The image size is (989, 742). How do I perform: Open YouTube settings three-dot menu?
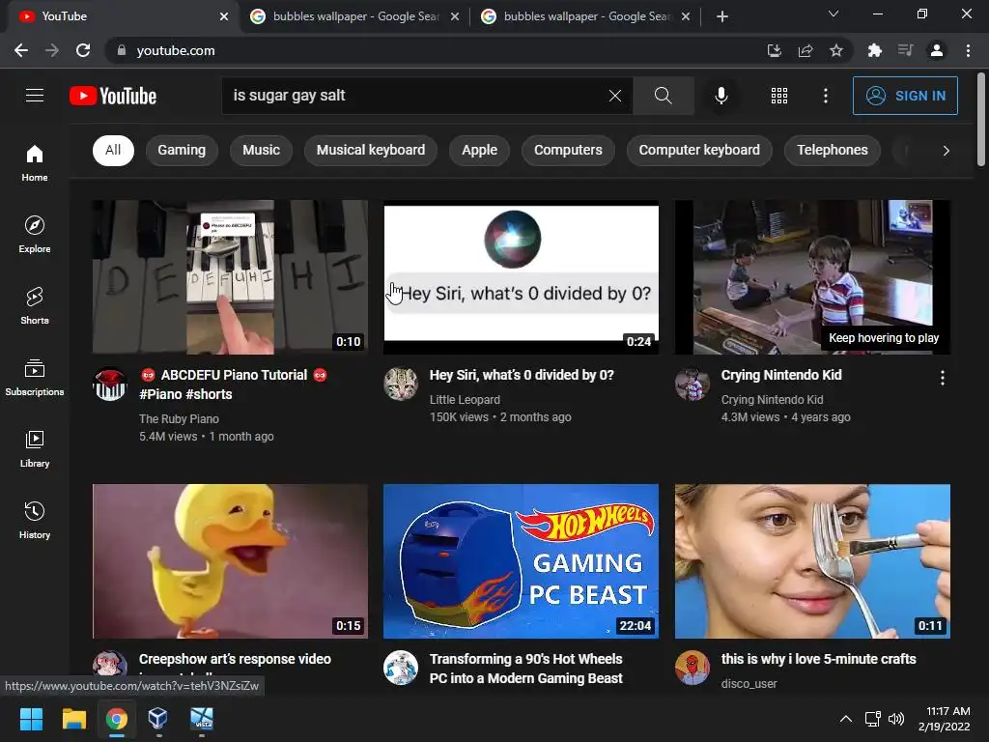pyautogui.click(x=825, y=96)
